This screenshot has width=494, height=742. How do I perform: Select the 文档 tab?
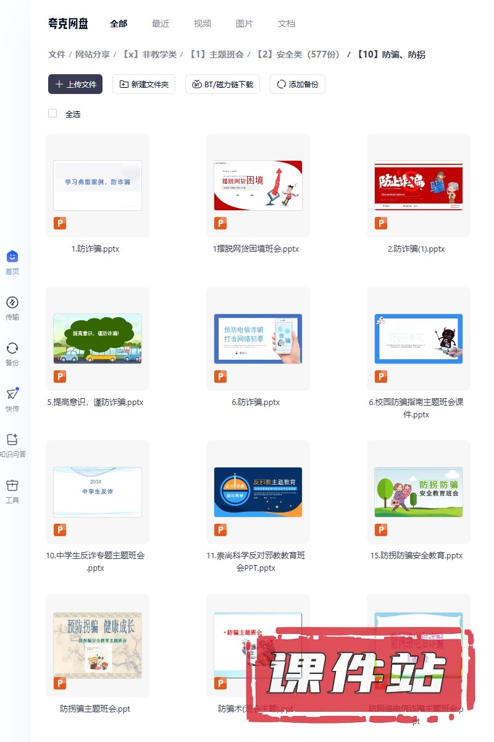click(287, 23)
